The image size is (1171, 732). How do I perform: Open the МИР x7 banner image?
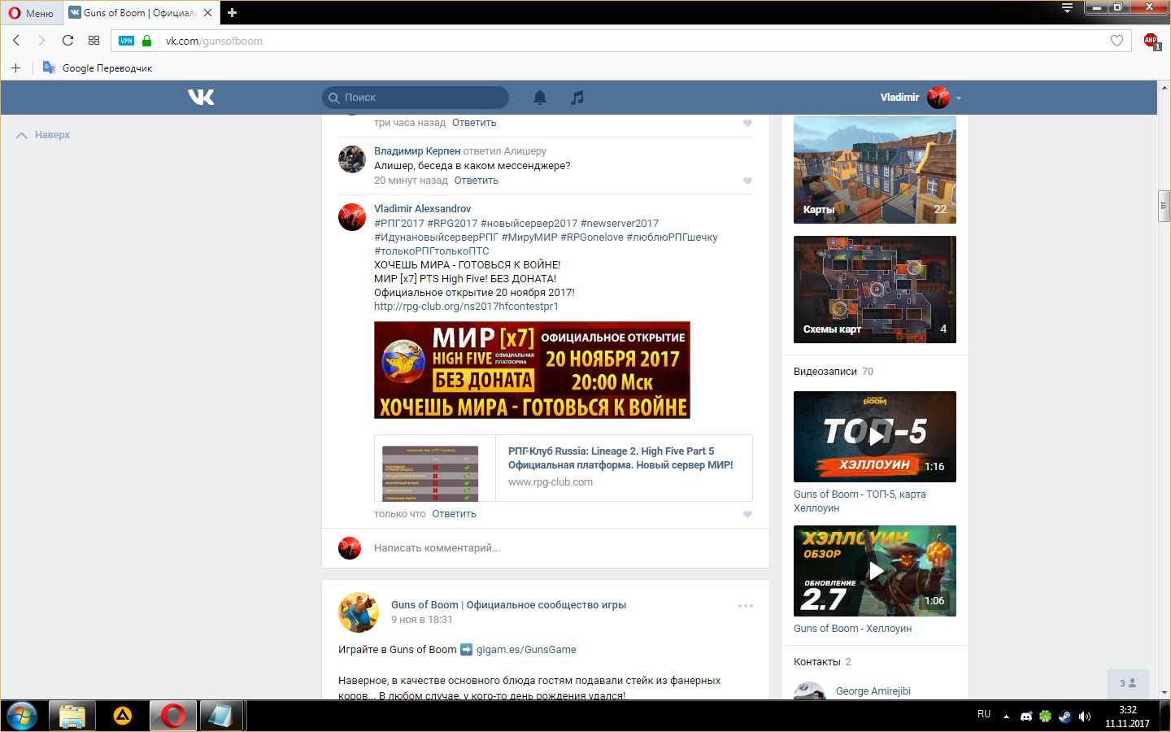[x=532, y=370]
